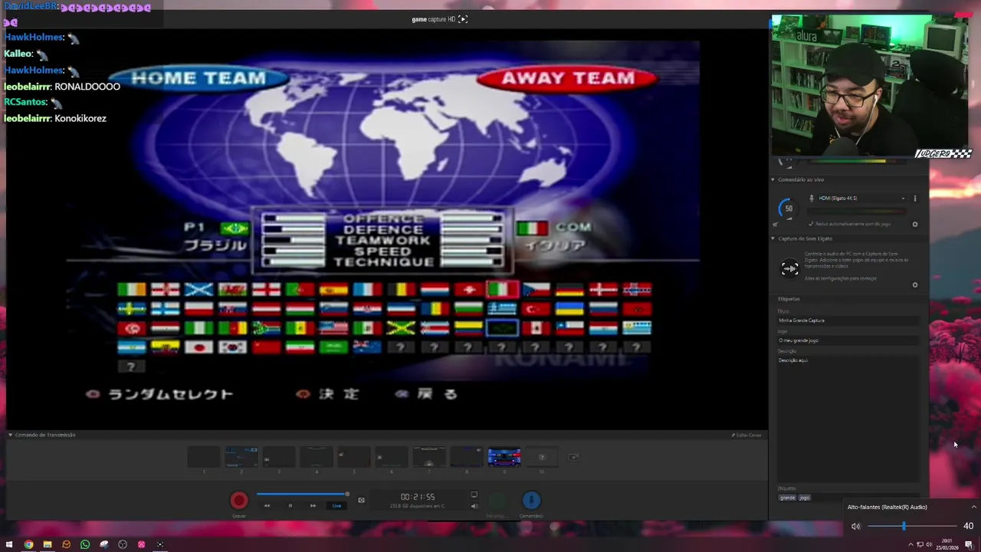Select scene thumbnail 2

[x=241, y=457]
